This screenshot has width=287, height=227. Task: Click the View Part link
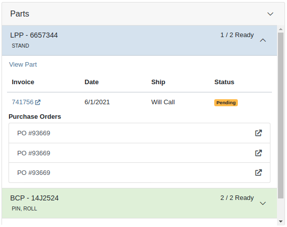(x=23, y=65)
